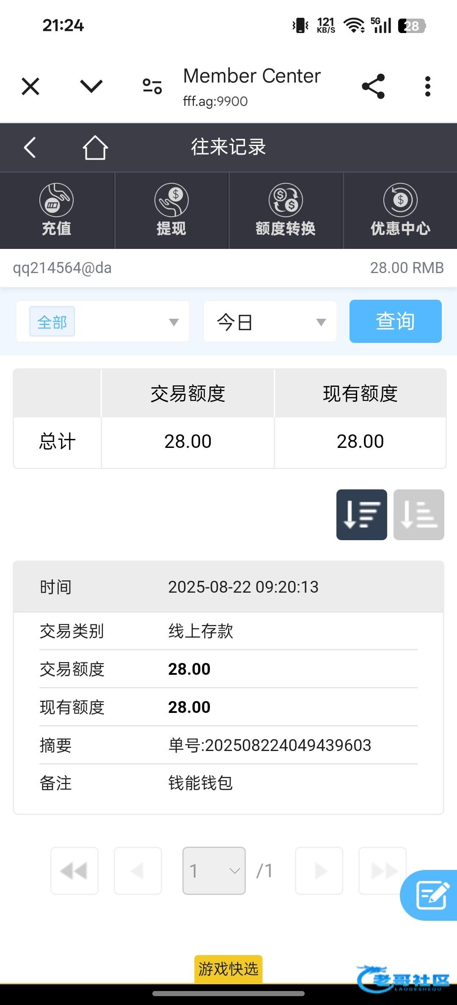
Task: Open the browser three-dot menu
Action: 428,86
